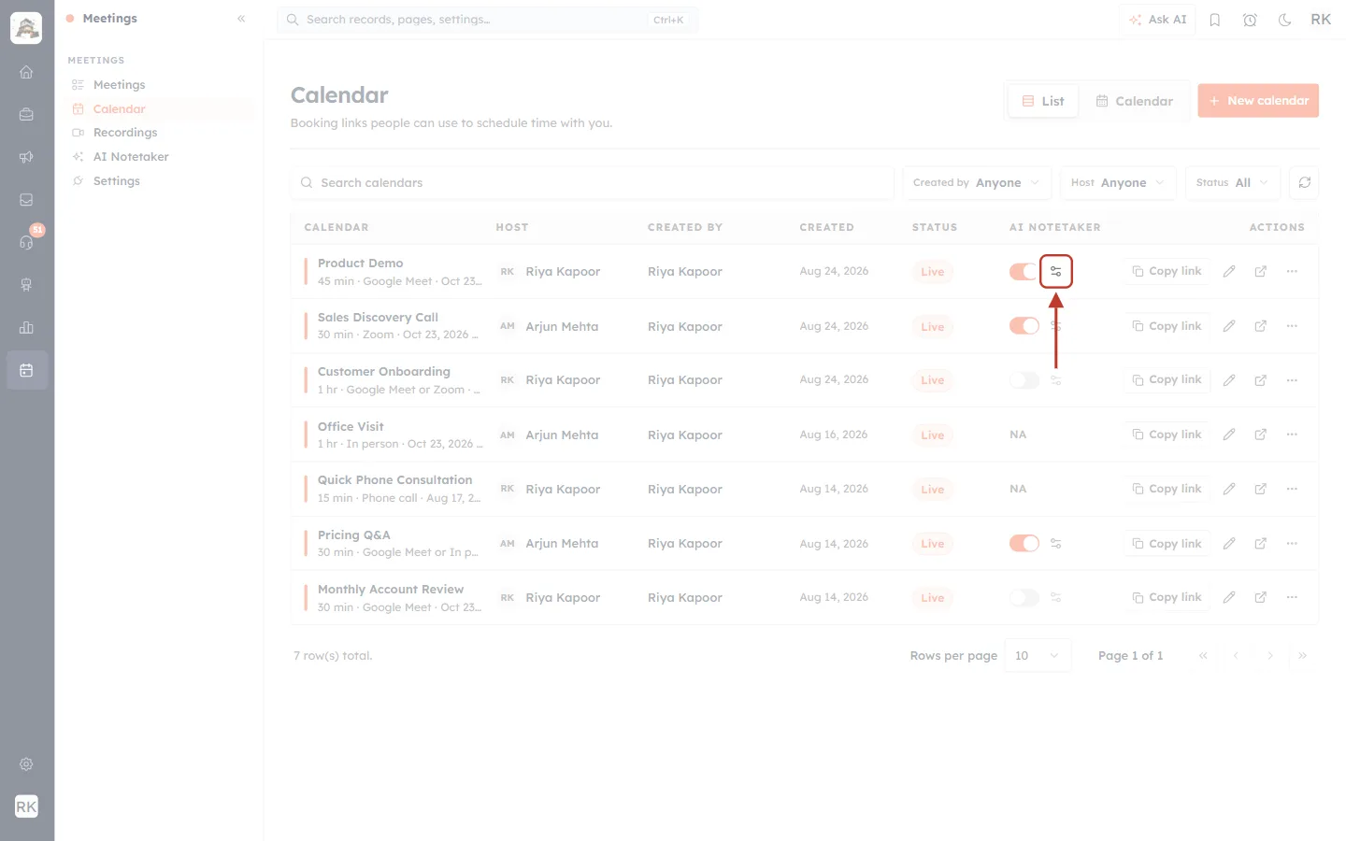Enable AI Notetaker for Customer Onboarding

[1024, 380]
